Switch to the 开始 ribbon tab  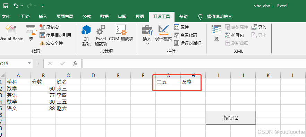(x=25, y=17)
